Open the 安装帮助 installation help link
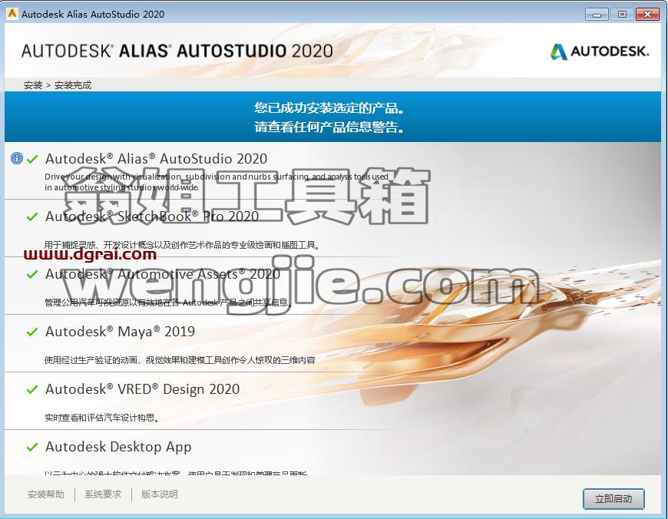668x519 pixels. click(46, 494)
